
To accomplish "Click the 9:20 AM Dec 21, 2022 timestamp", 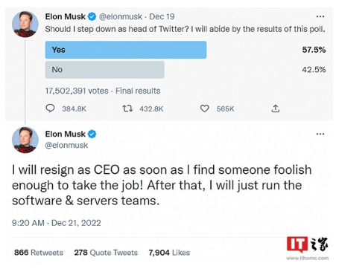I will tap(57, 223).
